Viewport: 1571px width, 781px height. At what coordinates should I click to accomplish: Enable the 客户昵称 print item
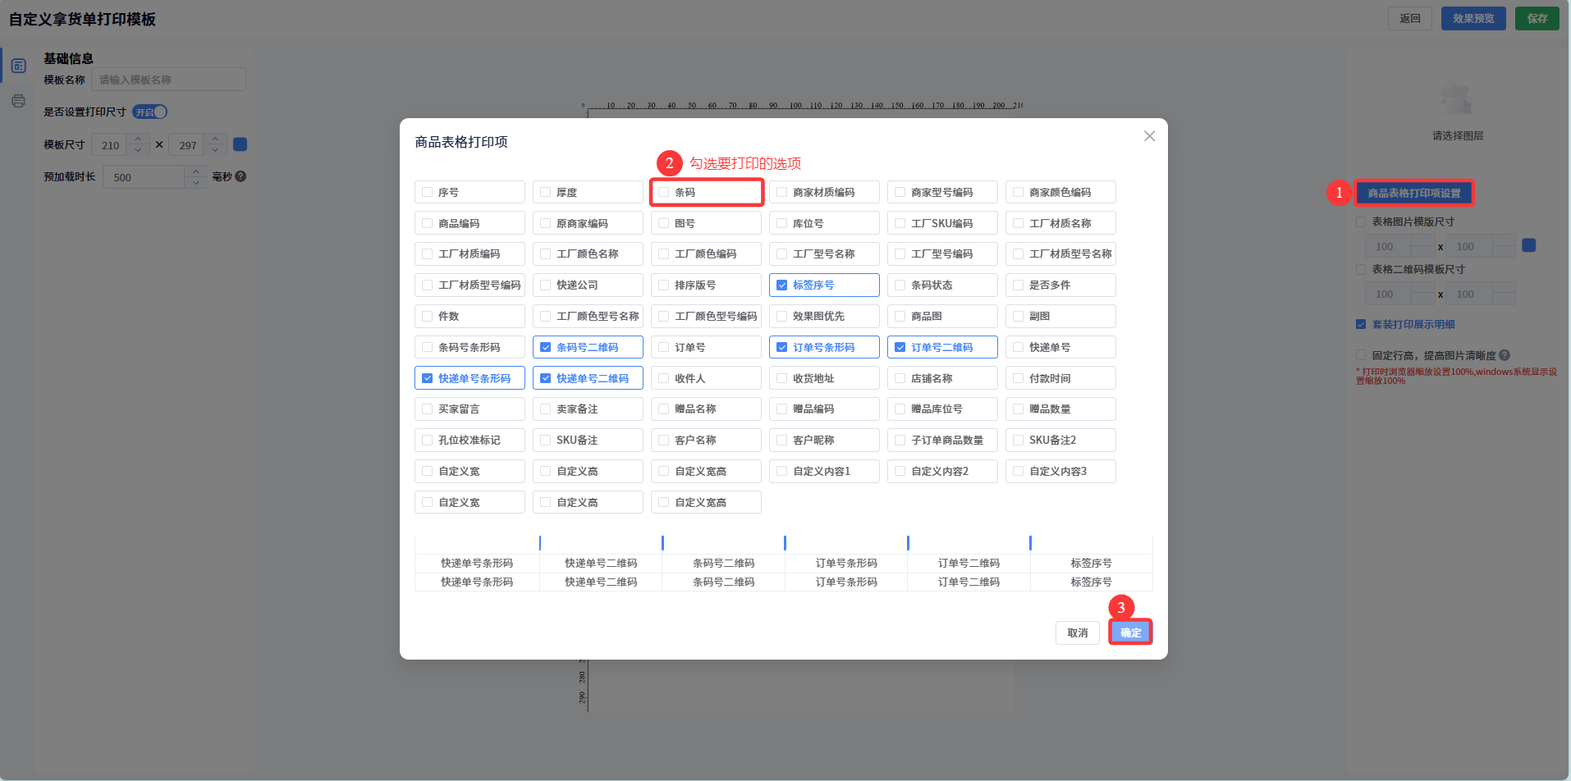[x=781, y=440]
